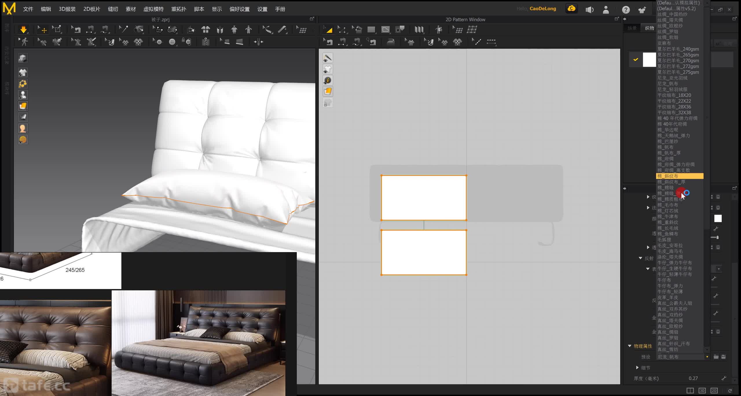Select 皮革_羊皮 preset in the list
This screenshot has height=396, width=741.
click(x=667, y=297)
